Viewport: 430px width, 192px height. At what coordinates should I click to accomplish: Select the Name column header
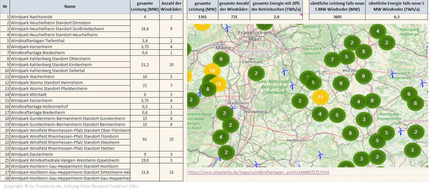pyautogui.click(x=70, y=7)
